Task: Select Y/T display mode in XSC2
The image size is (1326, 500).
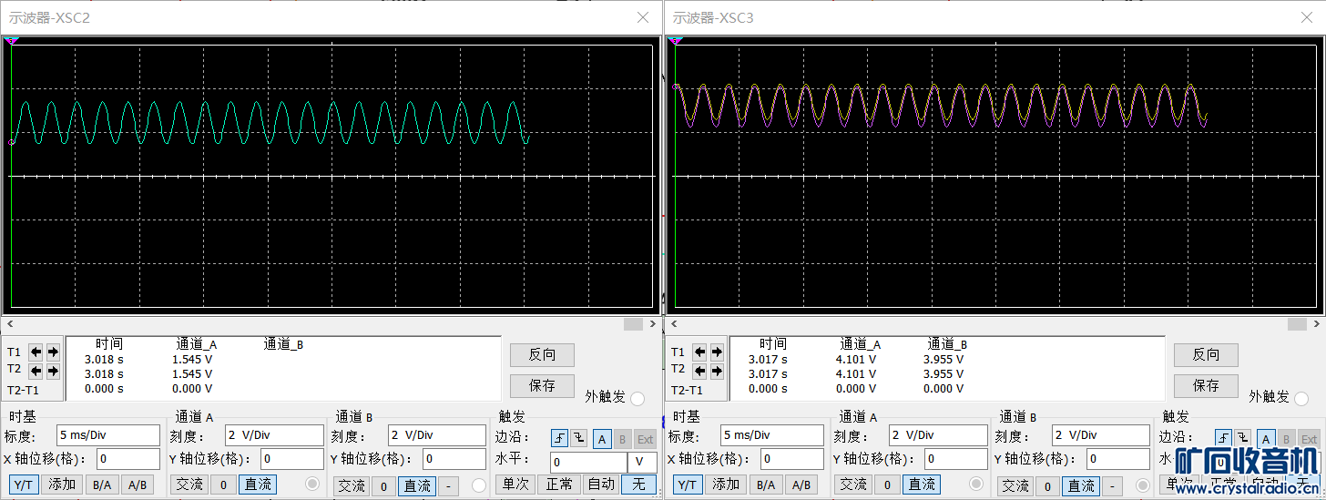Action: (x=24, y=485)
